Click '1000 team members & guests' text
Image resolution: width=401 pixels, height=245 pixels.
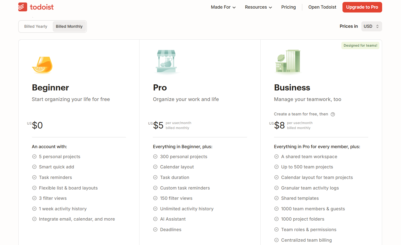tap(313, 209)
